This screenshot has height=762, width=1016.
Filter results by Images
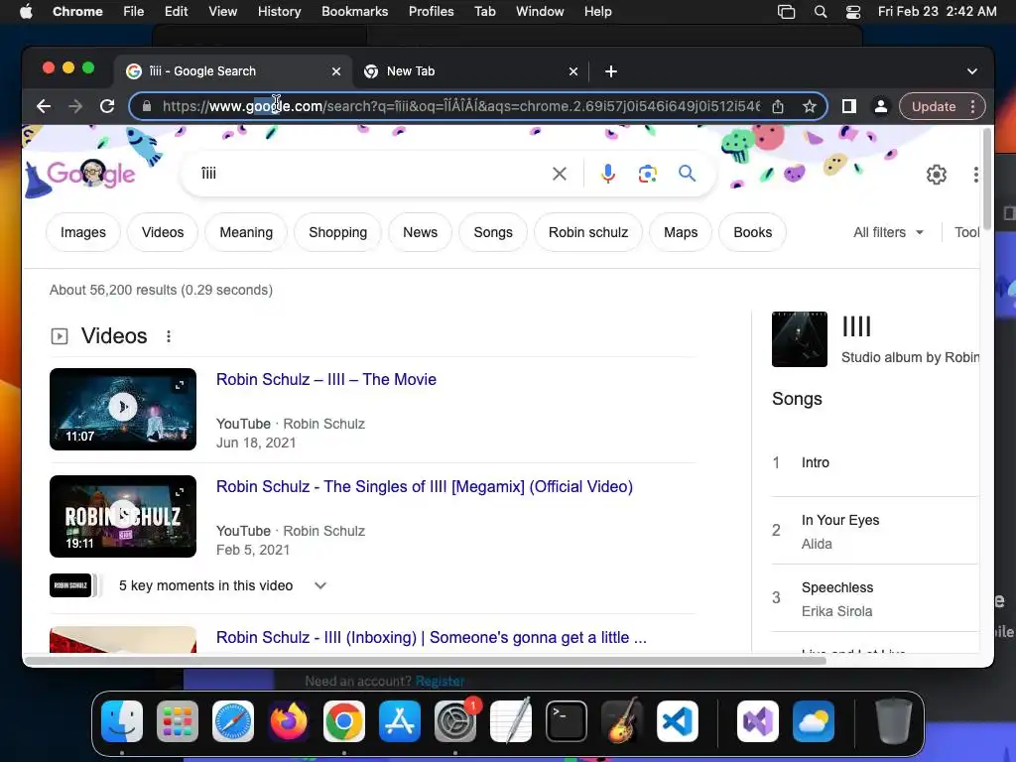[83, 232]
